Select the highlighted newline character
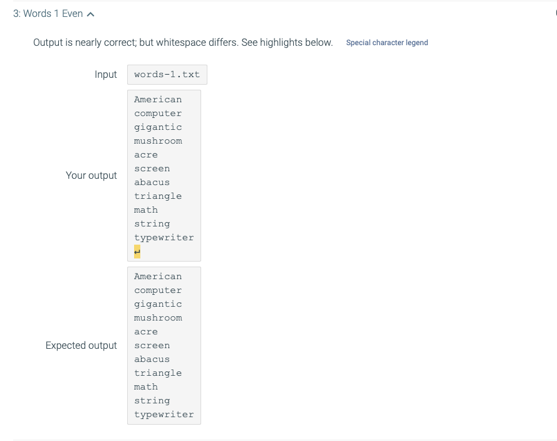The height and width of the screenshot is (441, 557). pos(137,251)
